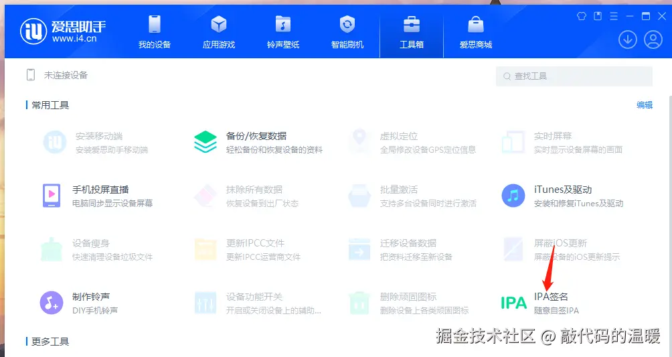Click the search box 查找工具

[x=574, y=76]
